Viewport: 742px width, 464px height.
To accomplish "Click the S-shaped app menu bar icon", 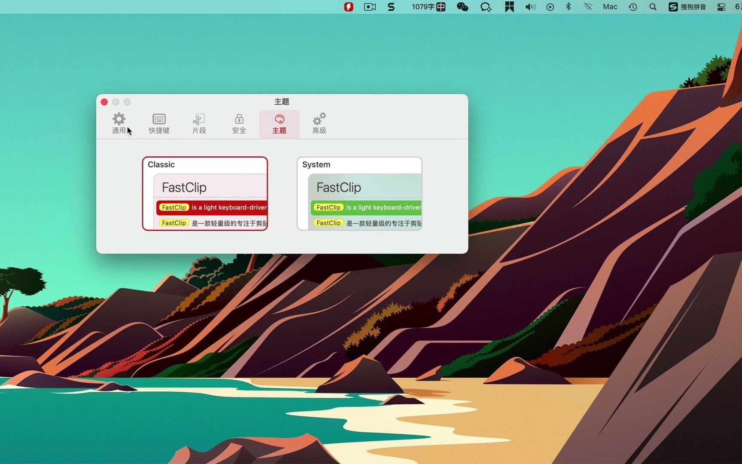I will pyautogui.click(x=391, y=7).
